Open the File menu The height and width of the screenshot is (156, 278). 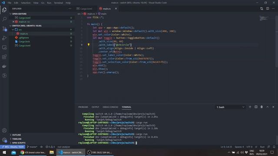pyautogui.click(x=10, y=3)
